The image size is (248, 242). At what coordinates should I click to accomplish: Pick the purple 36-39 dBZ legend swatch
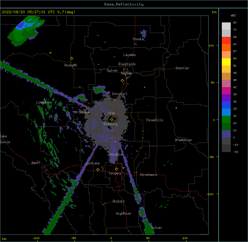(x=226, y=98)
